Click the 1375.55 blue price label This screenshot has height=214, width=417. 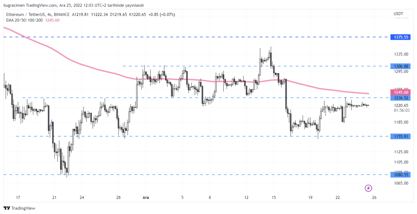click(401, 37)
